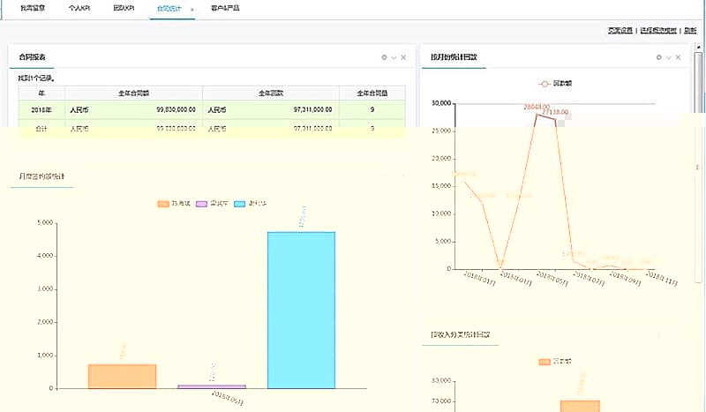Click the middle link between 页面设置 and 刷新
This screenshot has height=412, width=706.
[658, 30]
